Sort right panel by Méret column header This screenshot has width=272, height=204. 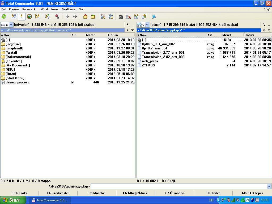232,35
